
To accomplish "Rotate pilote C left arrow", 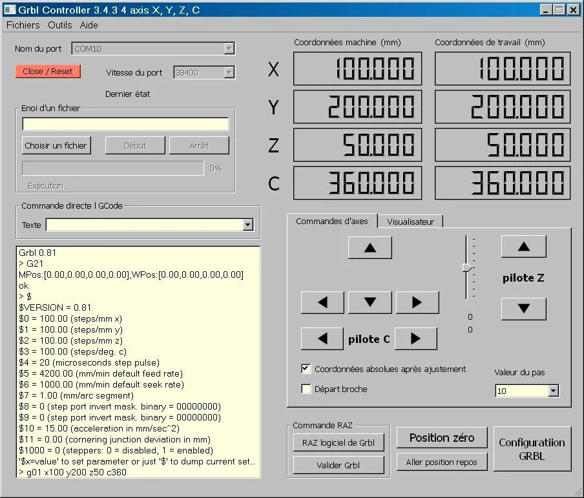I will click(322, 338).
